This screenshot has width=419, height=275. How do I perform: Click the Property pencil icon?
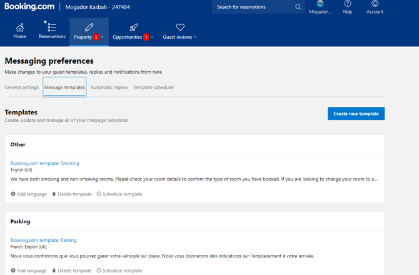(89, 27)
